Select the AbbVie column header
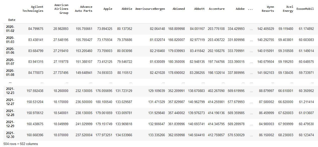This screenshot has width=318, height=147. (127, 9)
